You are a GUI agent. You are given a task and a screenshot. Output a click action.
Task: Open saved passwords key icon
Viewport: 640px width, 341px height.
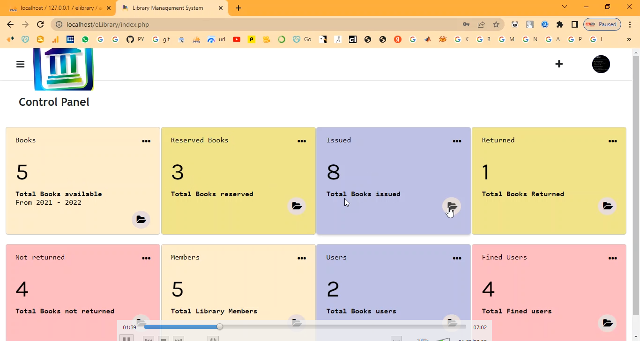pos(466,24)
